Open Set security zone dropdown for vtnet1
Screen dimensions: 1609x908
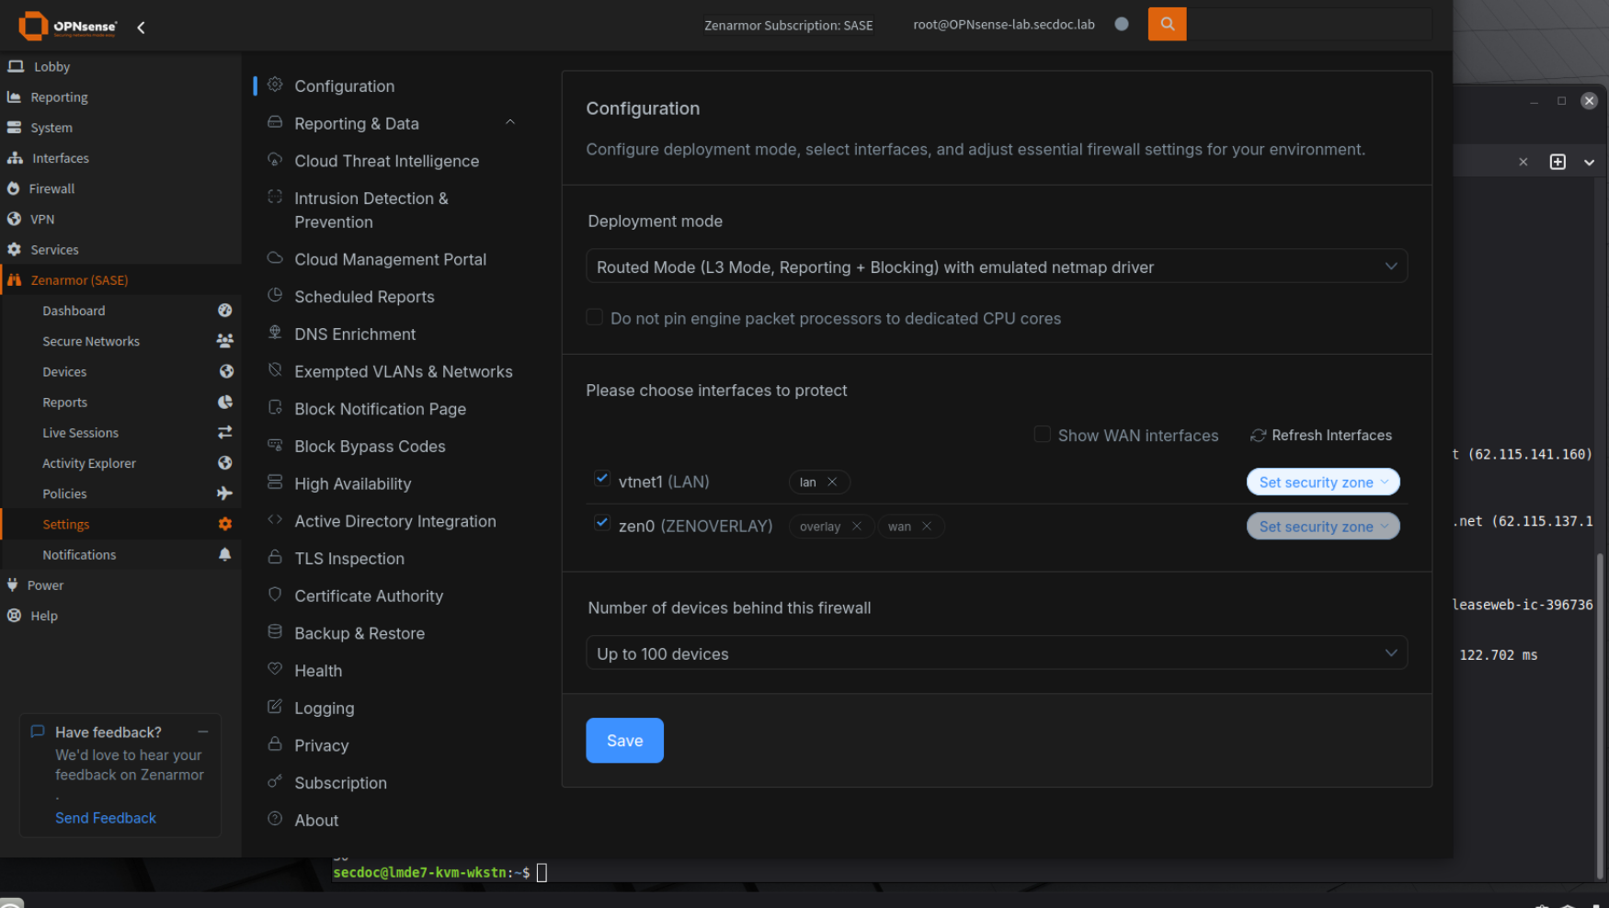click(x=1323, y=482)
